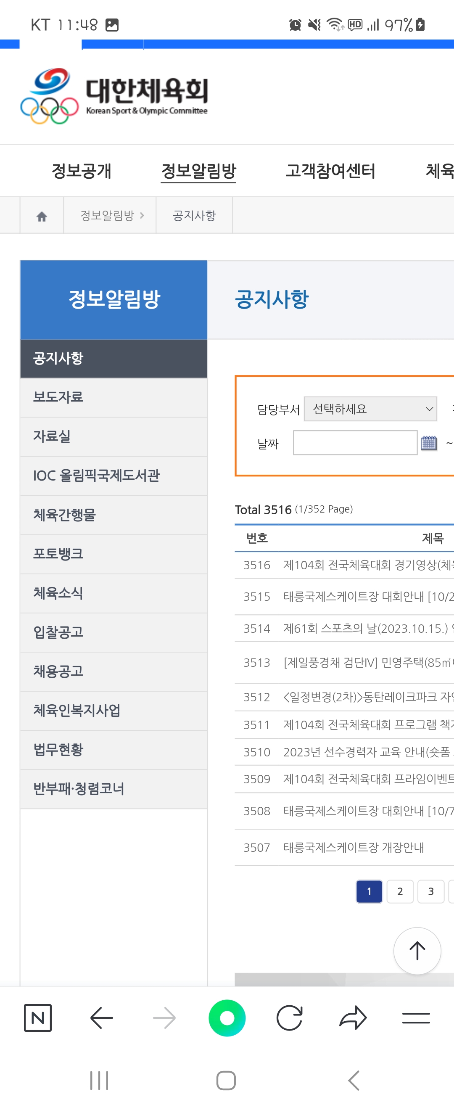The height and width of the screenshot is (1110, 454).
Task: Select 채용공고 in the sidebar
Action: click(114, 671)
